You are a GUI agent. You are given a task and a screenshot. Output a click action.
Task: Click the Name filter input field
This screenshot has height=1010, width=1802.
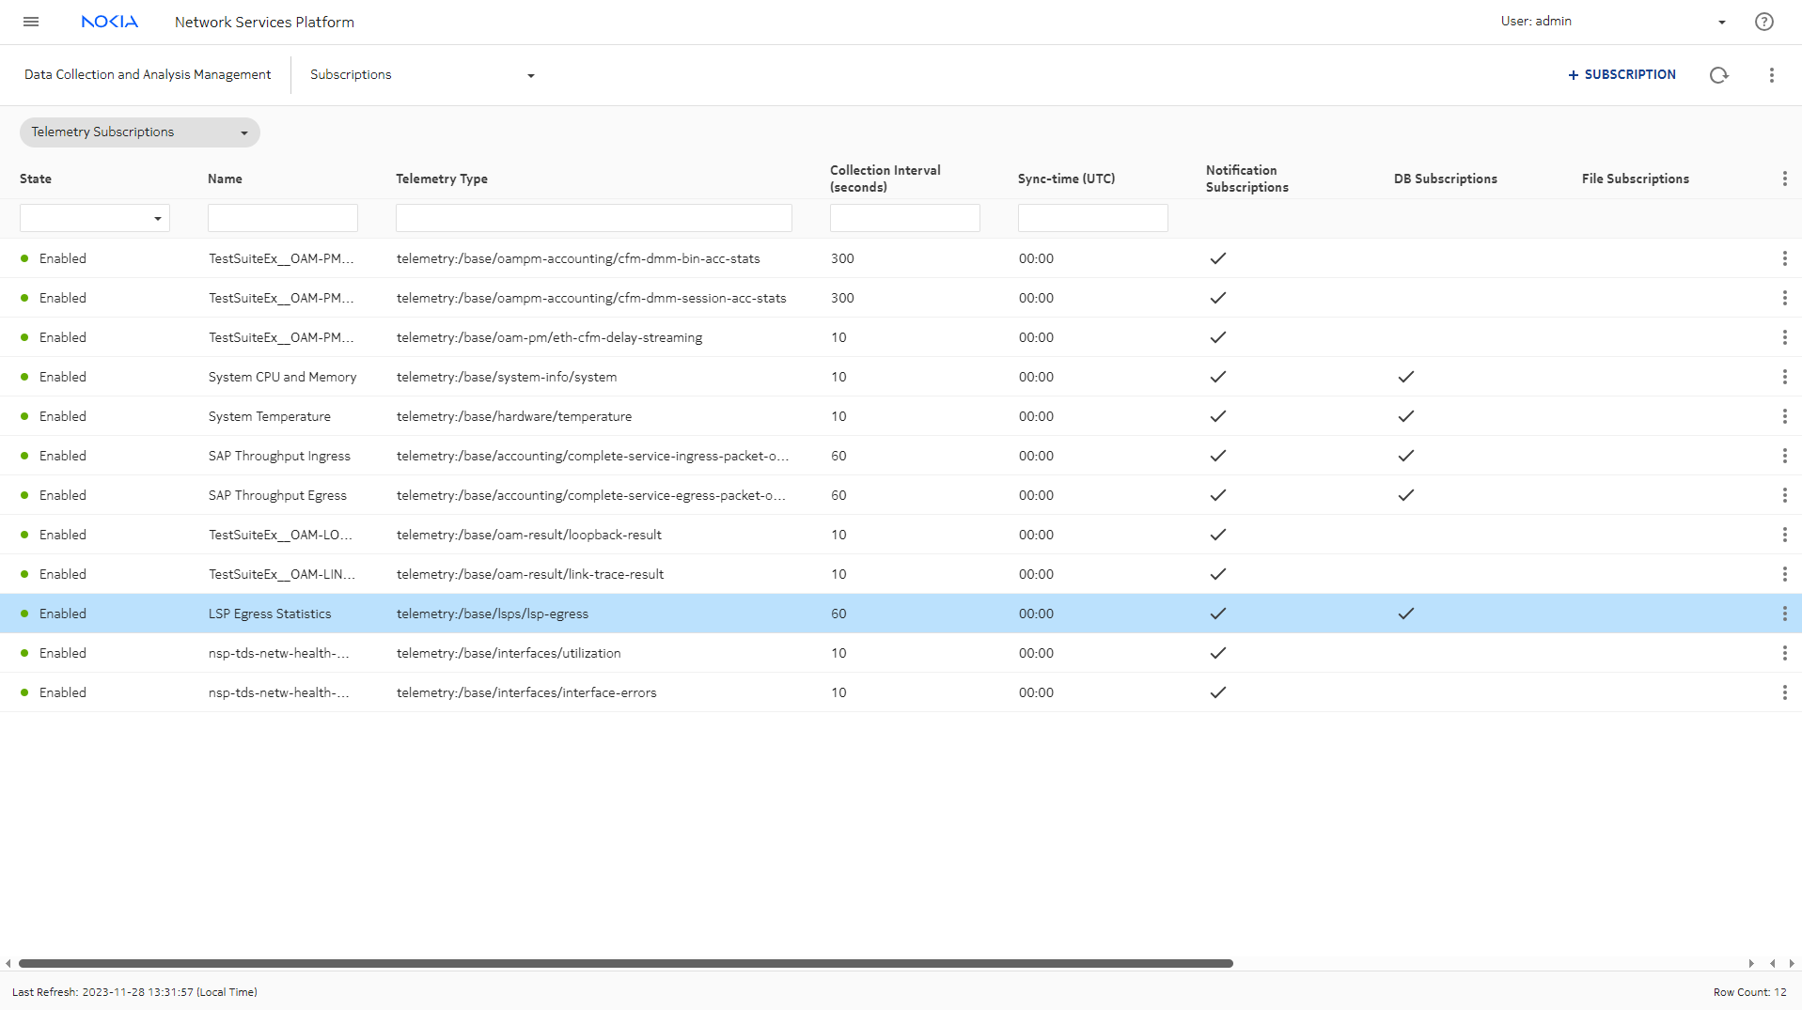[x=282, y=218]
